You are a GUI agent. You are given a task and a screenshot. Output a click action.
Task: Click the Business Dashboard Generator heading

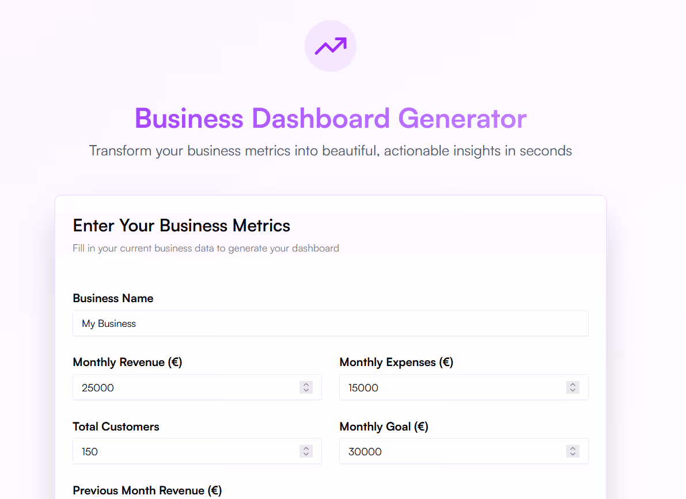coord(330,119)
